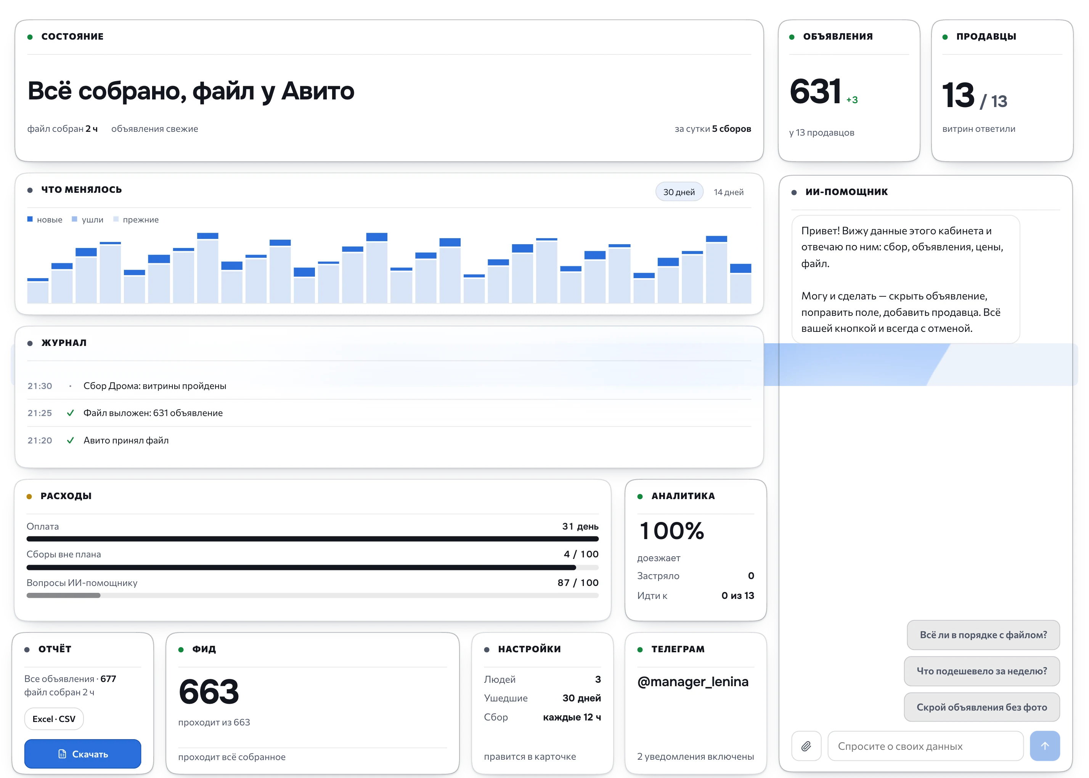1089x778 pixels.
Task: Switch the chart to 14 дней
Action: point(728,192)
